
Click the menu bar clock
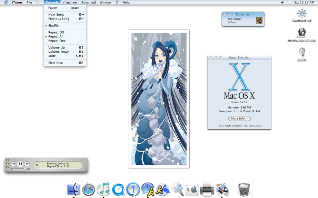[x=304, y=2]
